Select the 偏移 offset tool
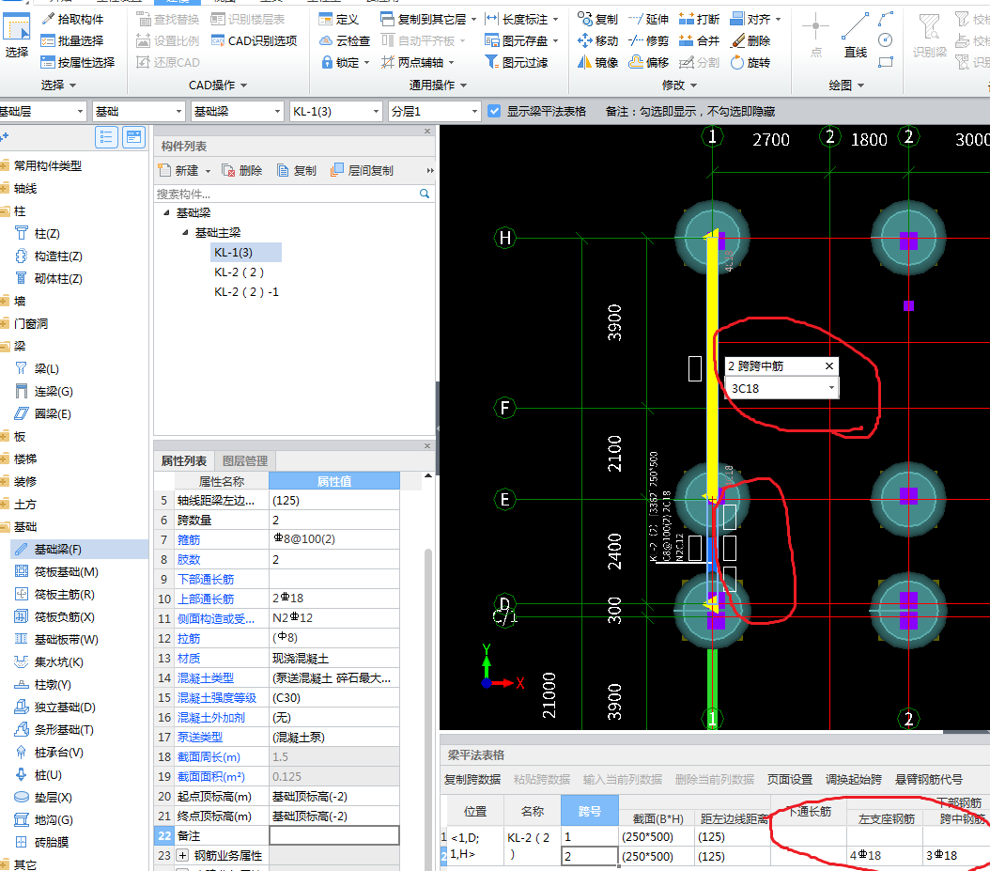 [649, 62]
